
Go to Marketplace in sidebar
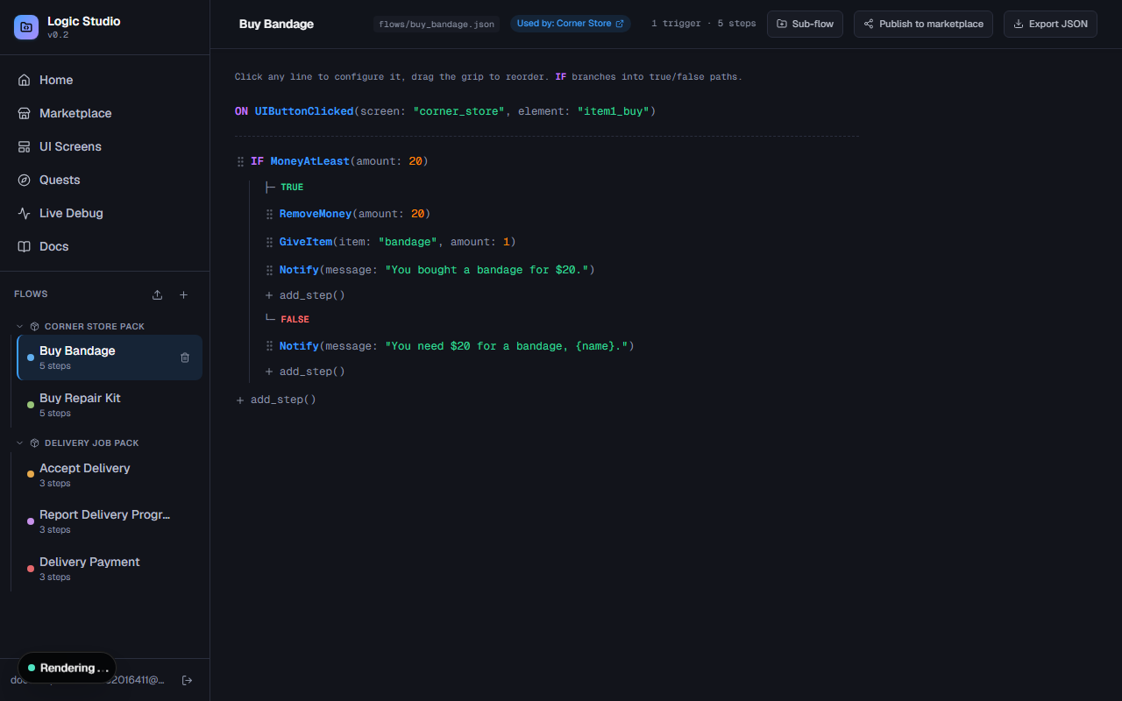coord(104,113)
